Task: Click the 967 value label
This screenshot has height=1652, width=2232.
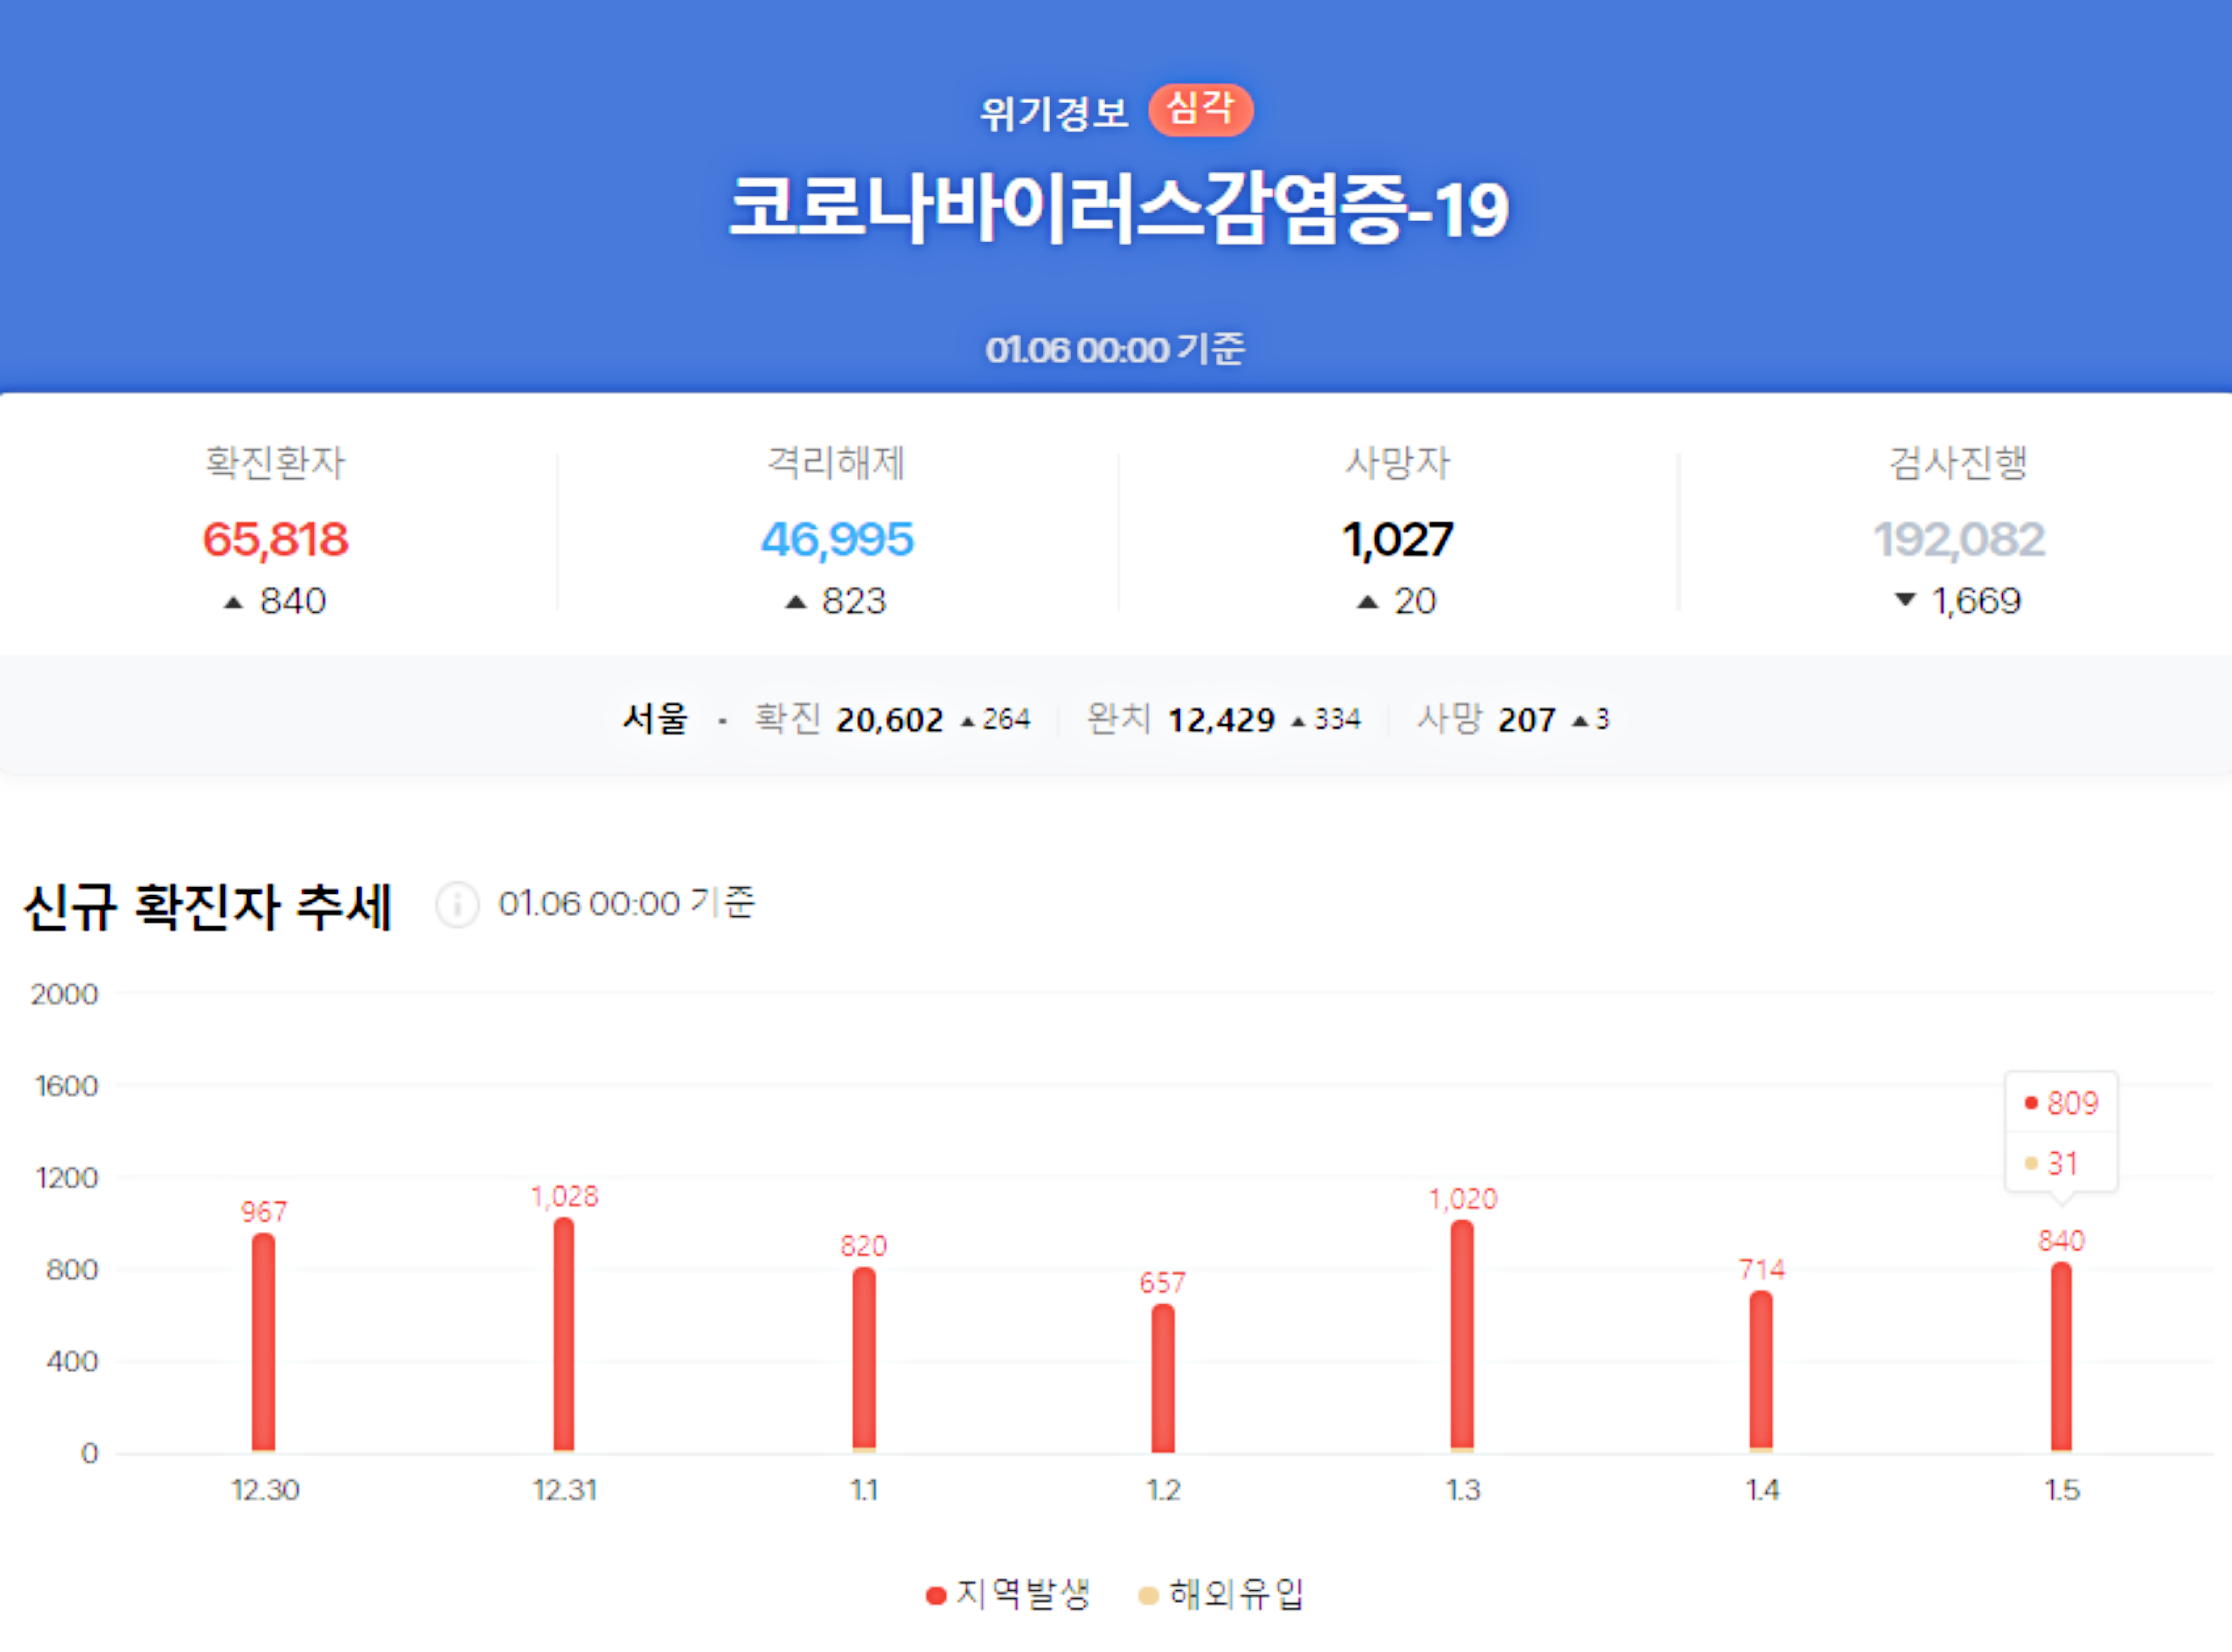Action: click(x=264, y=1212)
